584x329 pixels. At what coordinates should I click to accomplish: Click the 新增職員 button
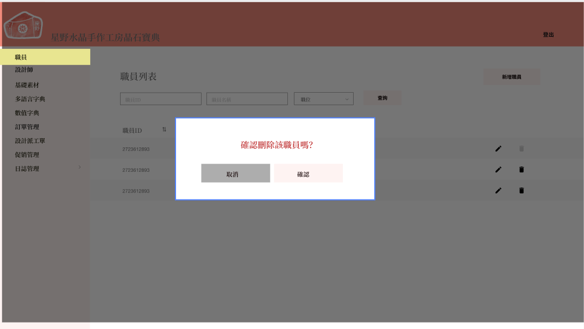511,77
